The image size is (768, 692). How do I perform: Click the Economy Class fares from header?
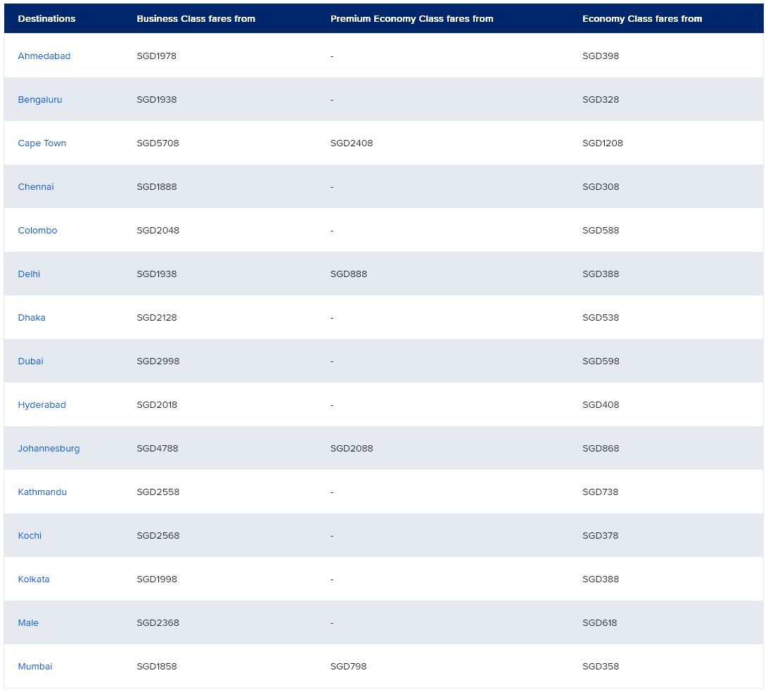point(642,19)
